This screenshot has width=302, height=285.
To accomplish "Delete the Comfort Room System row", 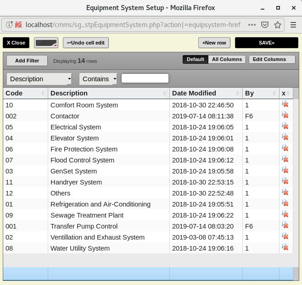I will pos(285,104).
